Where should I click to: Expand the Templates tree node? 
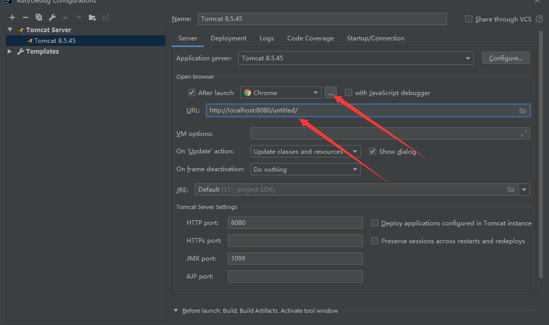tap(10, 52)
